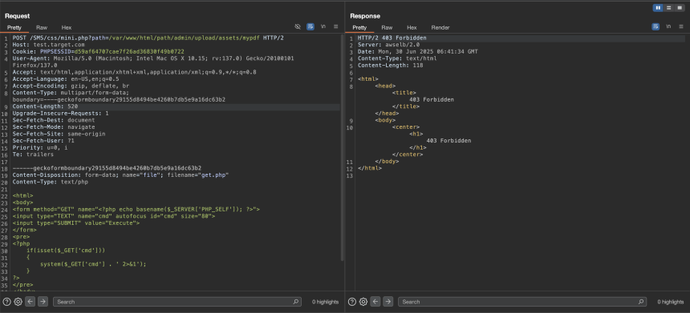Click the Host: test.target.com header
Viewport: 690px width, 313px height.
click(48, 45)
